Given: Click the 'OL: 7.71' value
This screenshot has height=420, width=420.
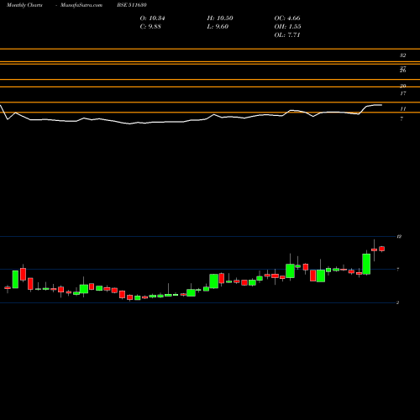Looking at the screenshot, I should click(x=287, y=35).
